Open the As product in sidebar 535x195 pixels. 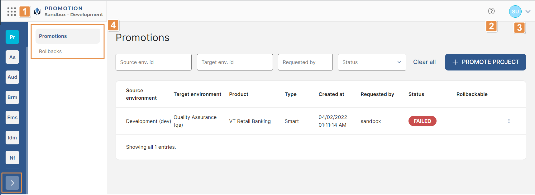pos(12,57)
